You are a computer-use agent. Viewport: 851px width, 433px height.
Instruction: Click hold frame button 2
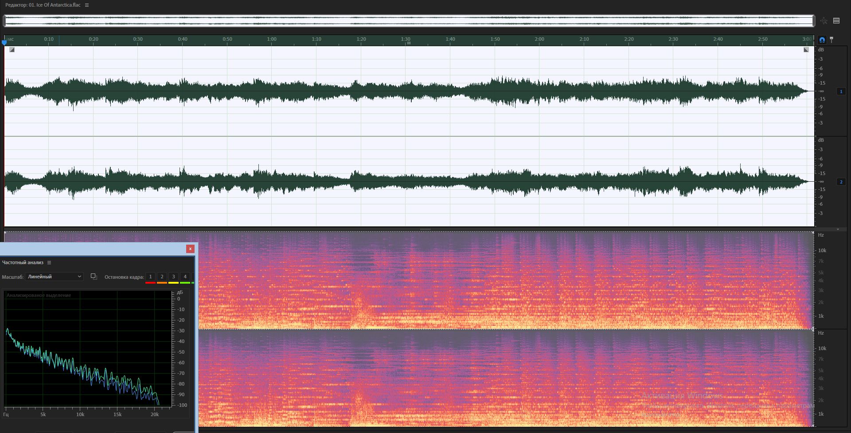pos(162,277)
